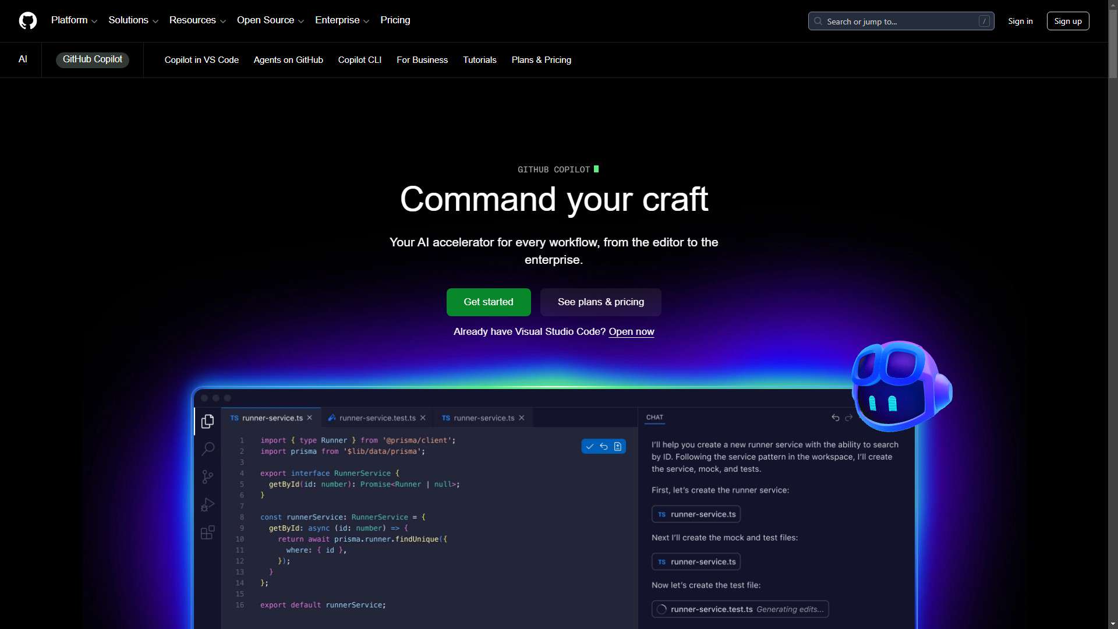This screenshot has width=1118, height=629.
Task: Click text First, let's create the runner service
Action: (720, 490)
